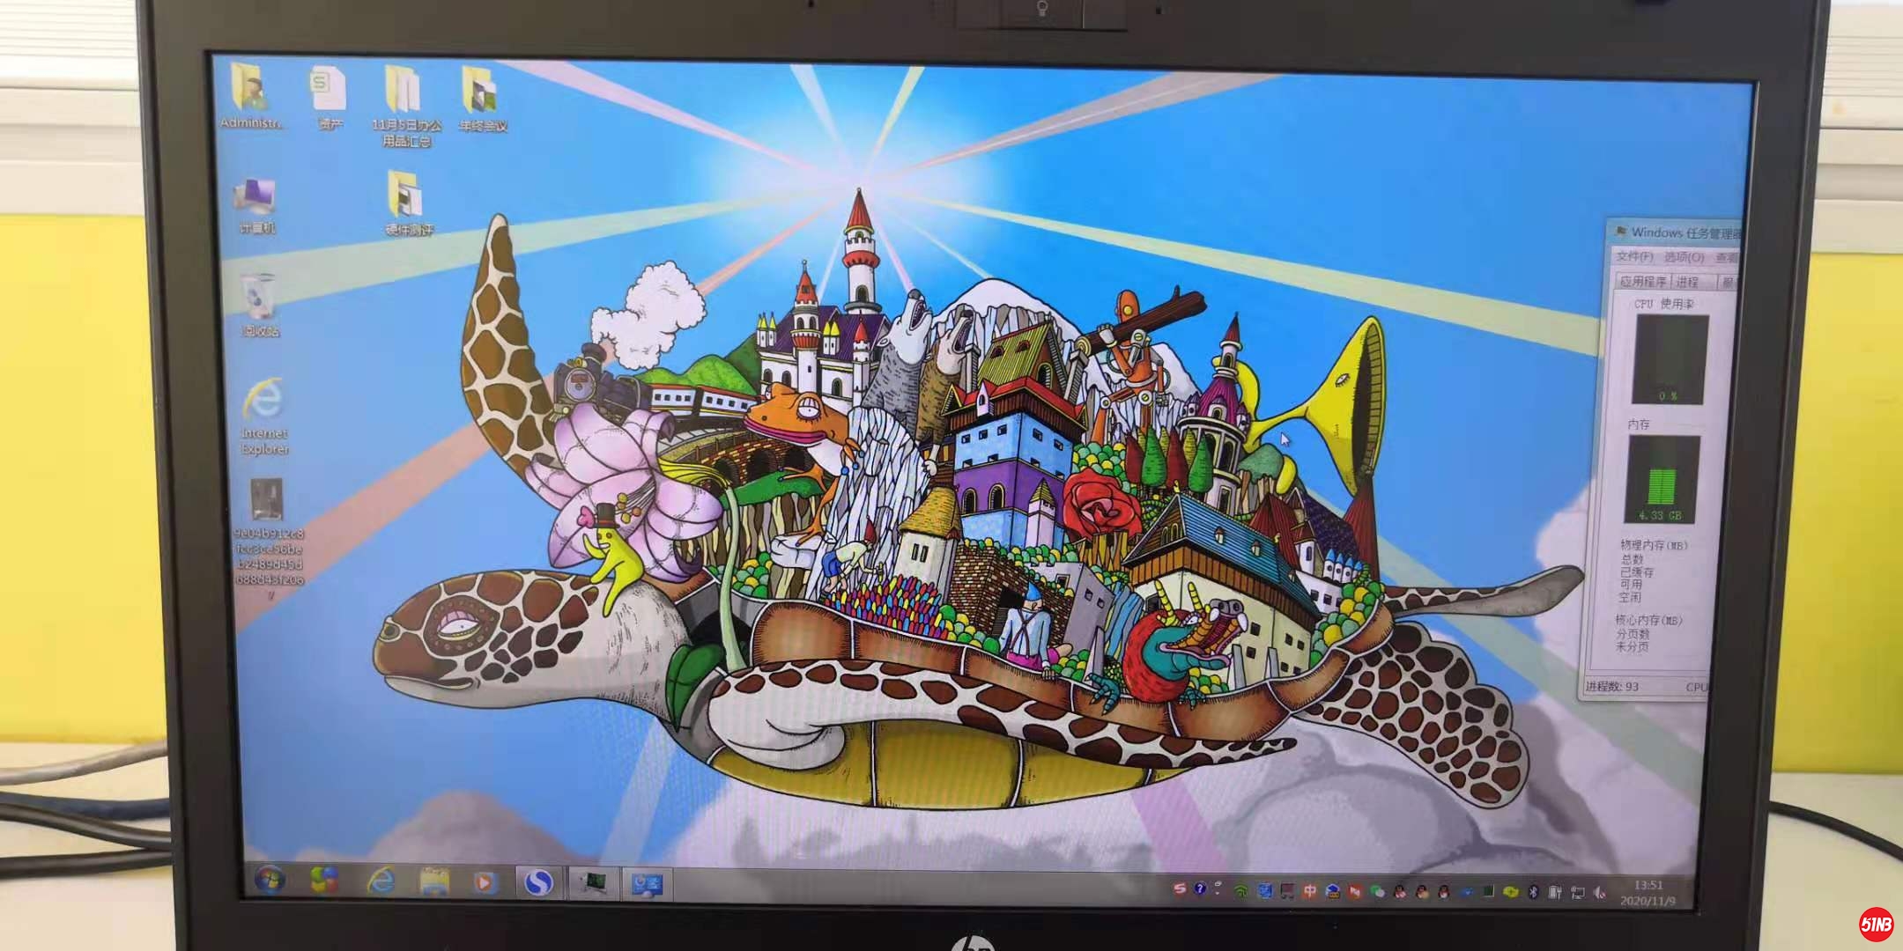Open the 硬件测评 folder
Image resolution: width=1903 pixels, height=951 pixels.
(x=407, y=203)
